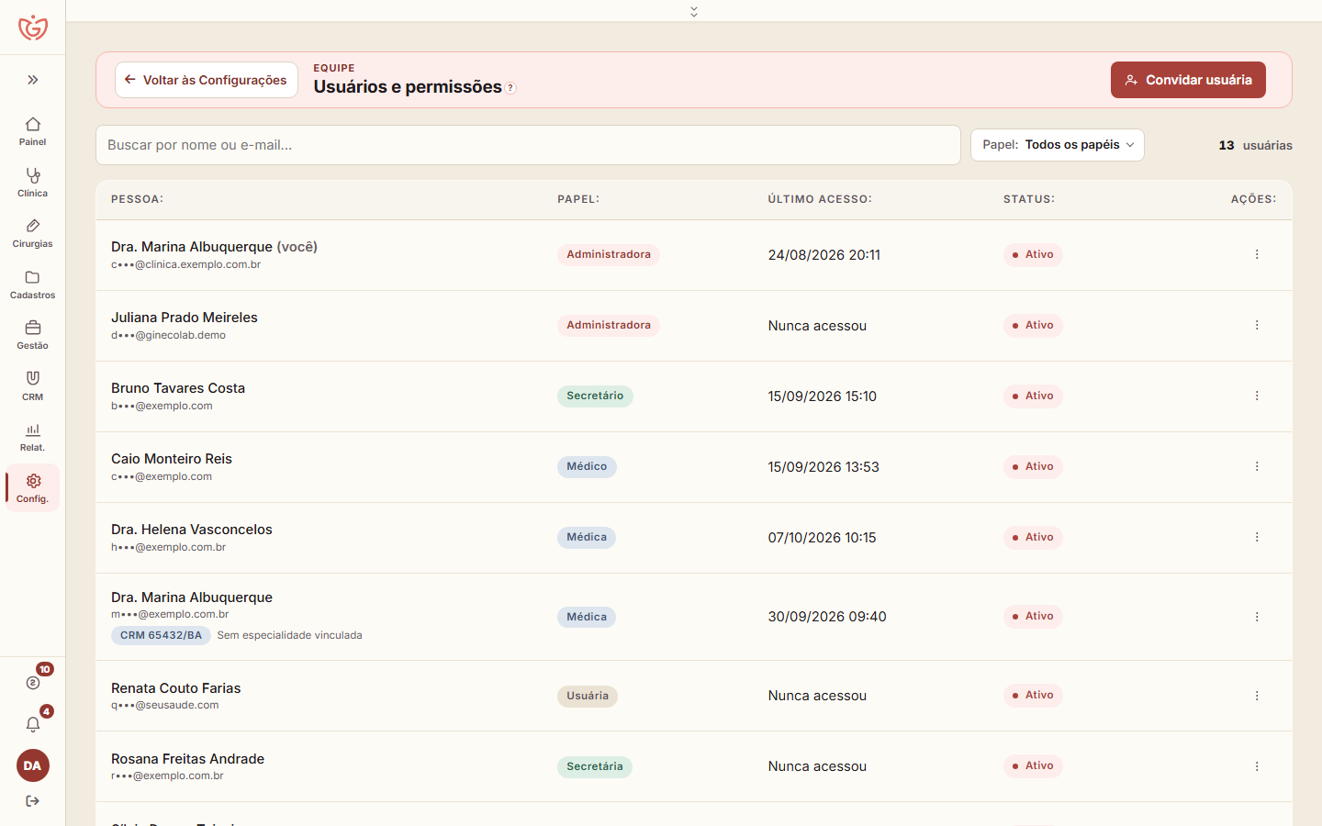Open notifications bell with badge 4

(x=33, y=724)
